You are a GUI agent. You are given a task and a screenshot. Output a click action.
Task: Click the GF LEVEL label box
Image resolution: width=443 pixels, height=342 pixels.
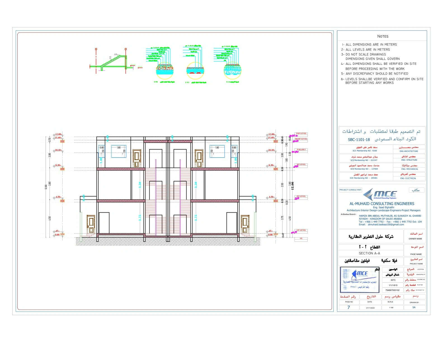(x=301, y=230)
